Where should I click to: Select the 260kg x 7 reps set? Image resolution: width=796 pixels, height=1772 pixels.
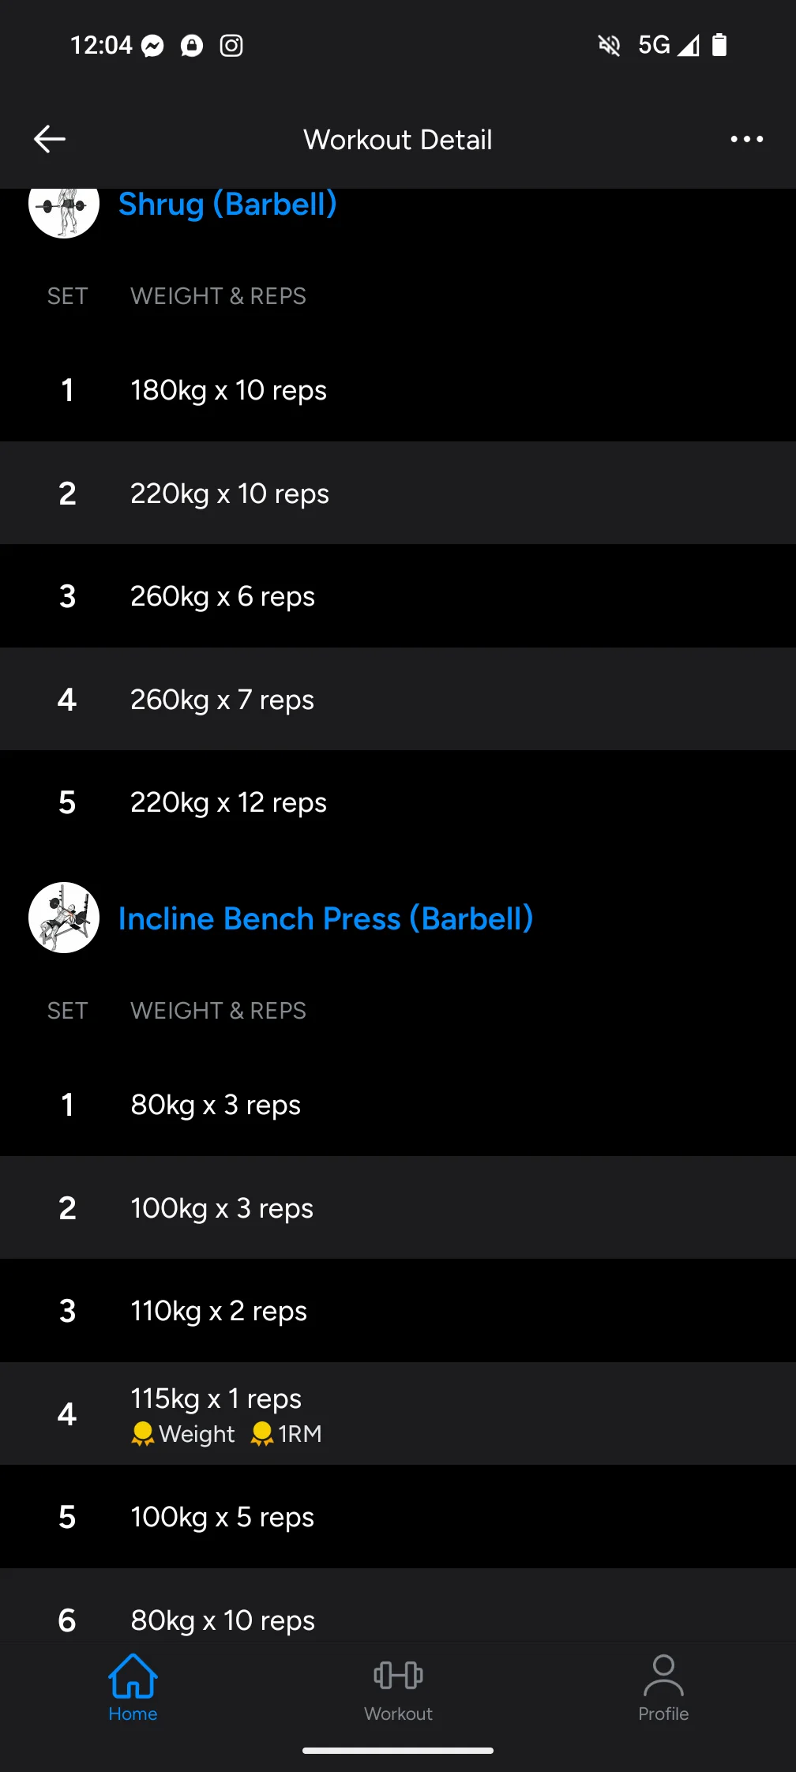tap(398, 700)
